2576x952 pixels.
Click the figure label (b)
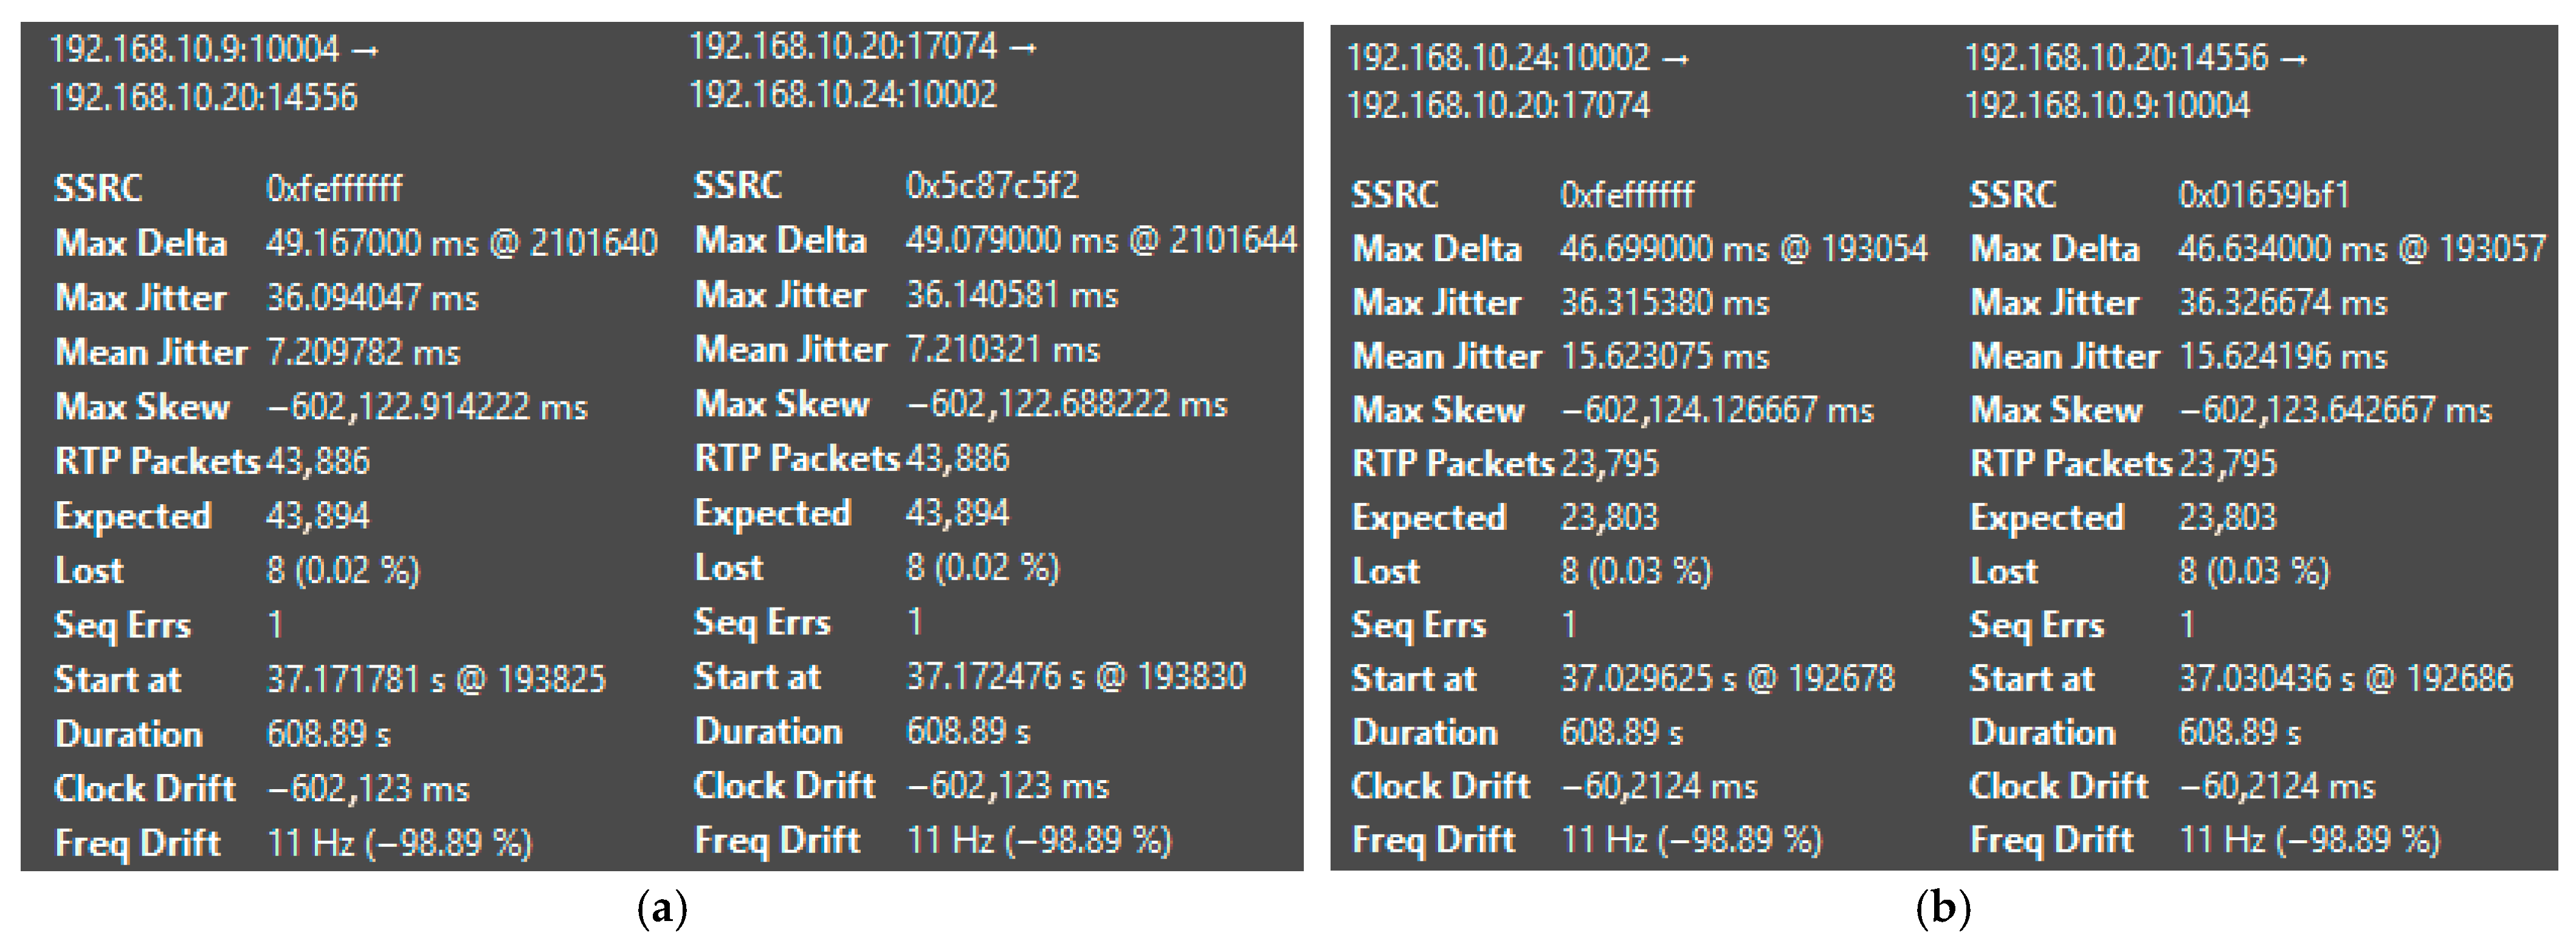[1943, 909]
